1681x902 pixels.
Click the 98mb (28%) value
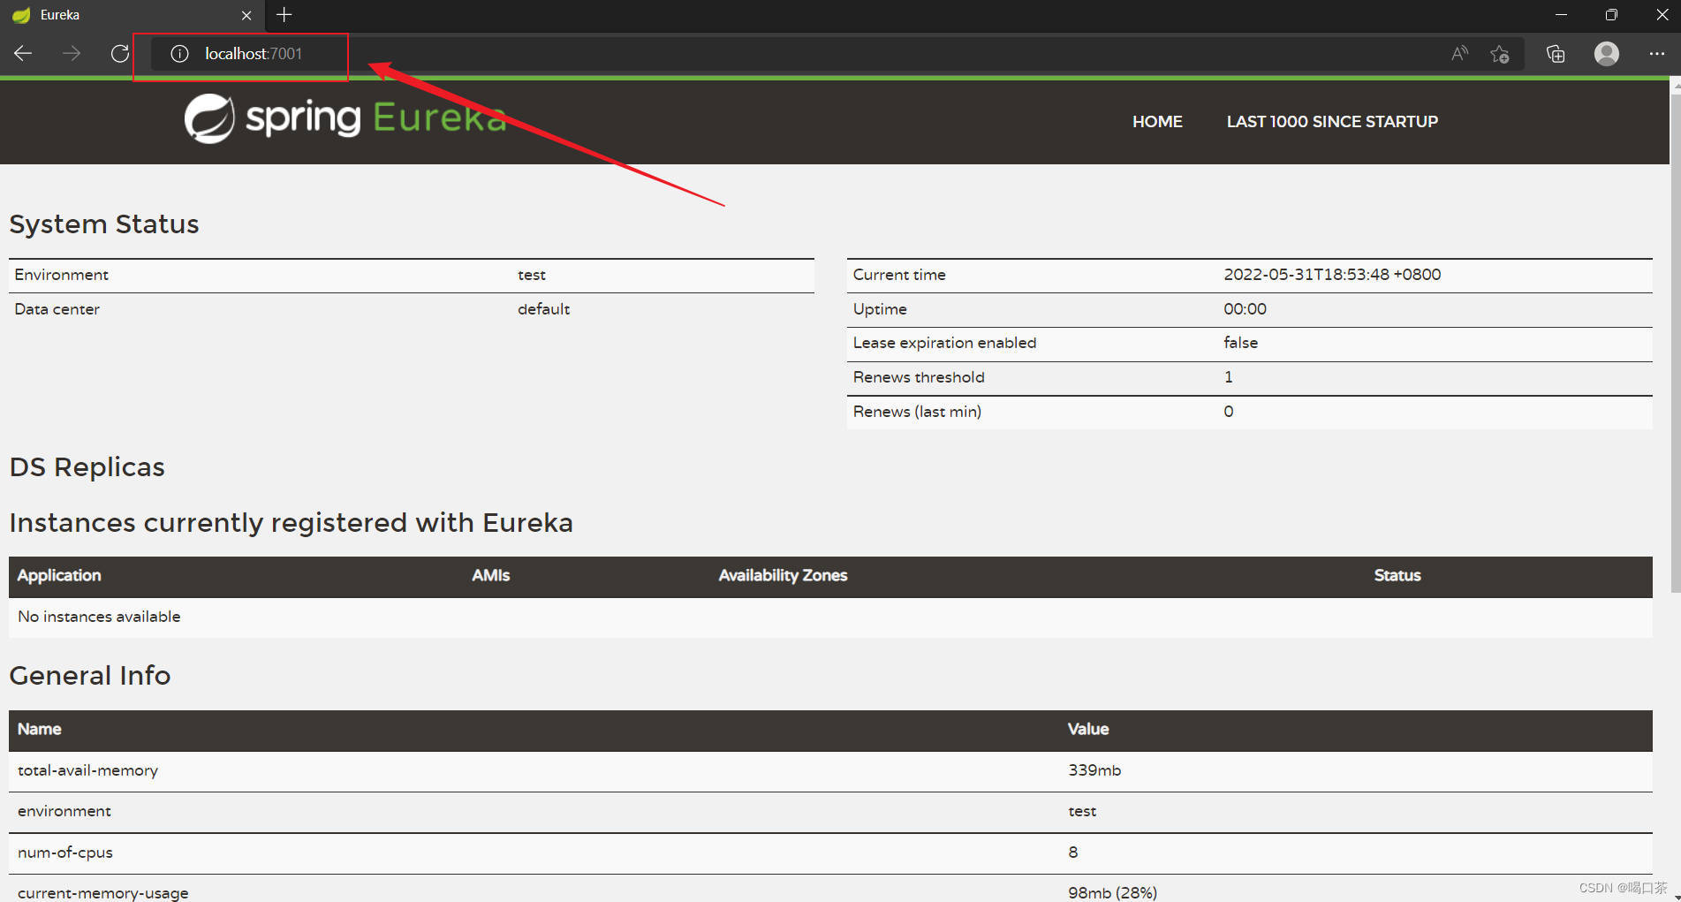tap(1112, 893)
